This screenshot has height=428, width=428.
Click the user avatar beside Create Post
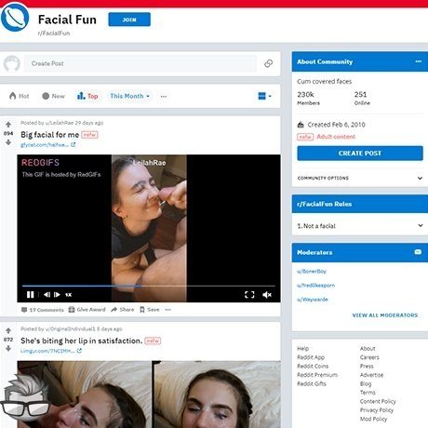coord(12,63)
